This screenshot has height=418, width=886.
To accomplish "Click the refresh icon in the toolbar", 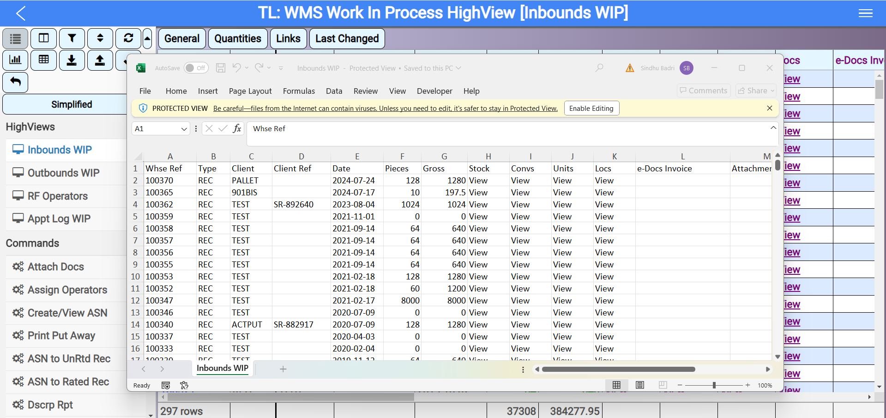I will (128, 38).
